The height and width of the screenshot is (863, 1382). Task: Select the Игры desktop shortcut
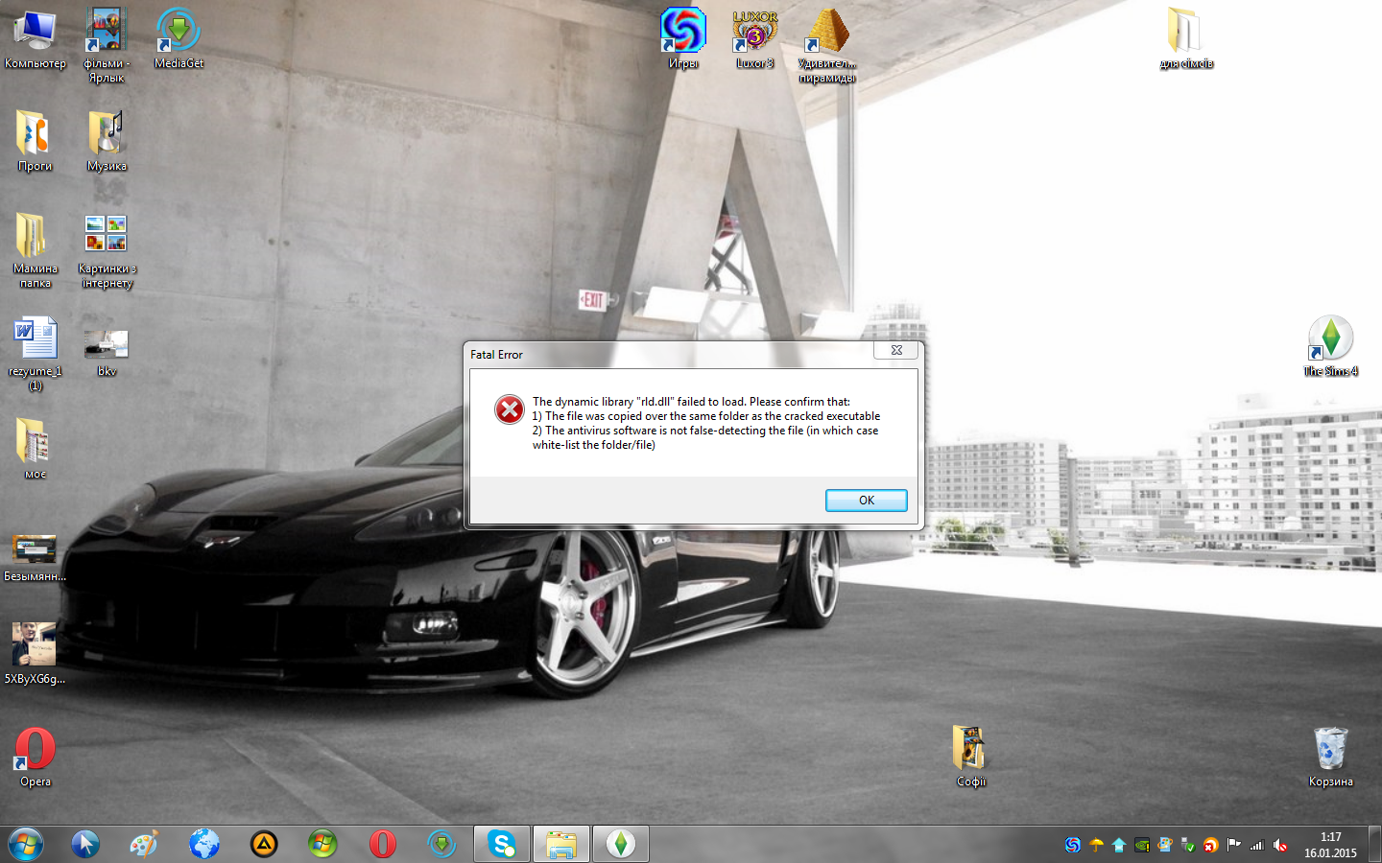683,33
